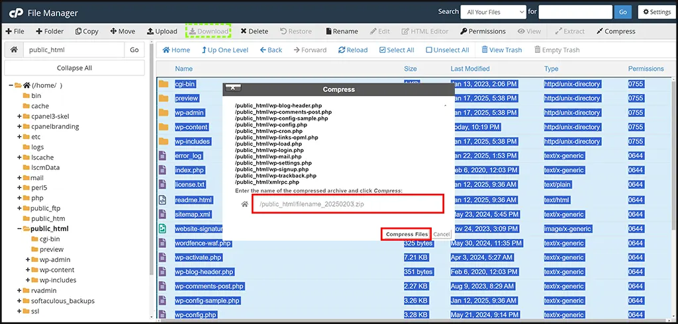
Task: Create a new file with + File
Action: click(15, 31)
